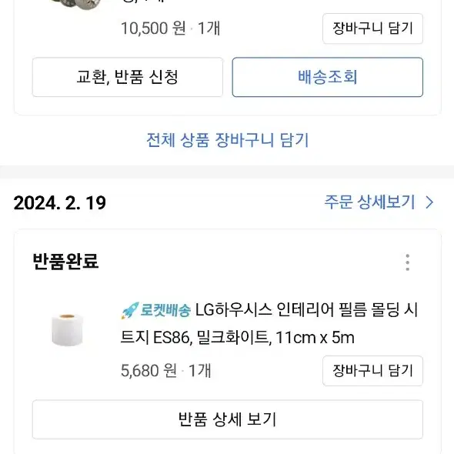Open the white film roll product thumbnail

pyautogui.click(x=67, y=329)
